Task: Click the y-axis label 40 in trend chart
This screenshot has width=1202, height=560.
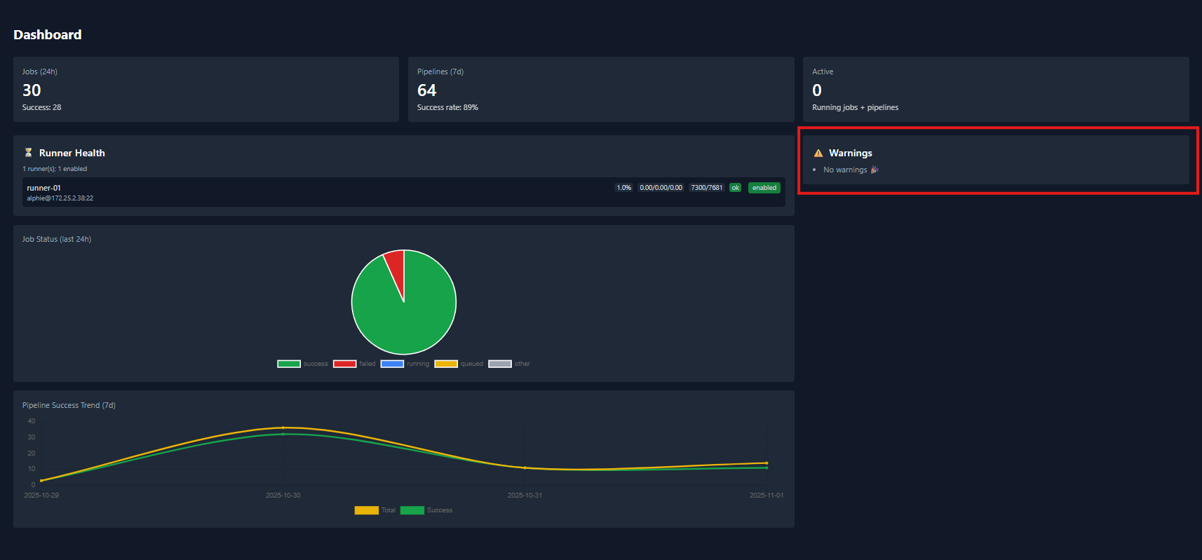Action: (32, 421)
